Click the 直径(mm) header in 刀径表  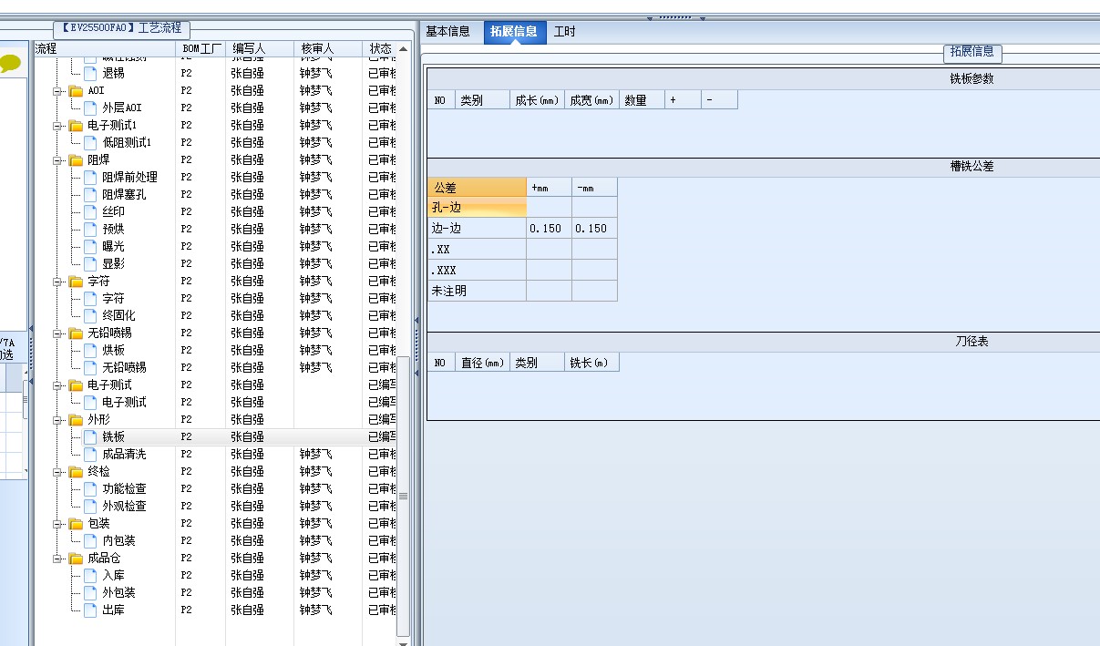point(482,363)
